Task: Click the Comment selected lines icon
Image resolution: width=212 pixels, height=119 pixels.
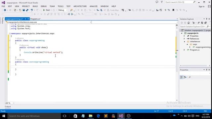Action: tap(165, 10)
